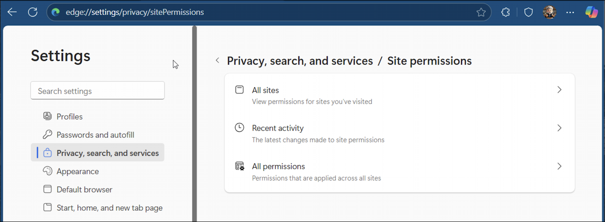The image size is (605, 222).
Task: Open the Recent activity row
Action: click(x=399, y=133)
